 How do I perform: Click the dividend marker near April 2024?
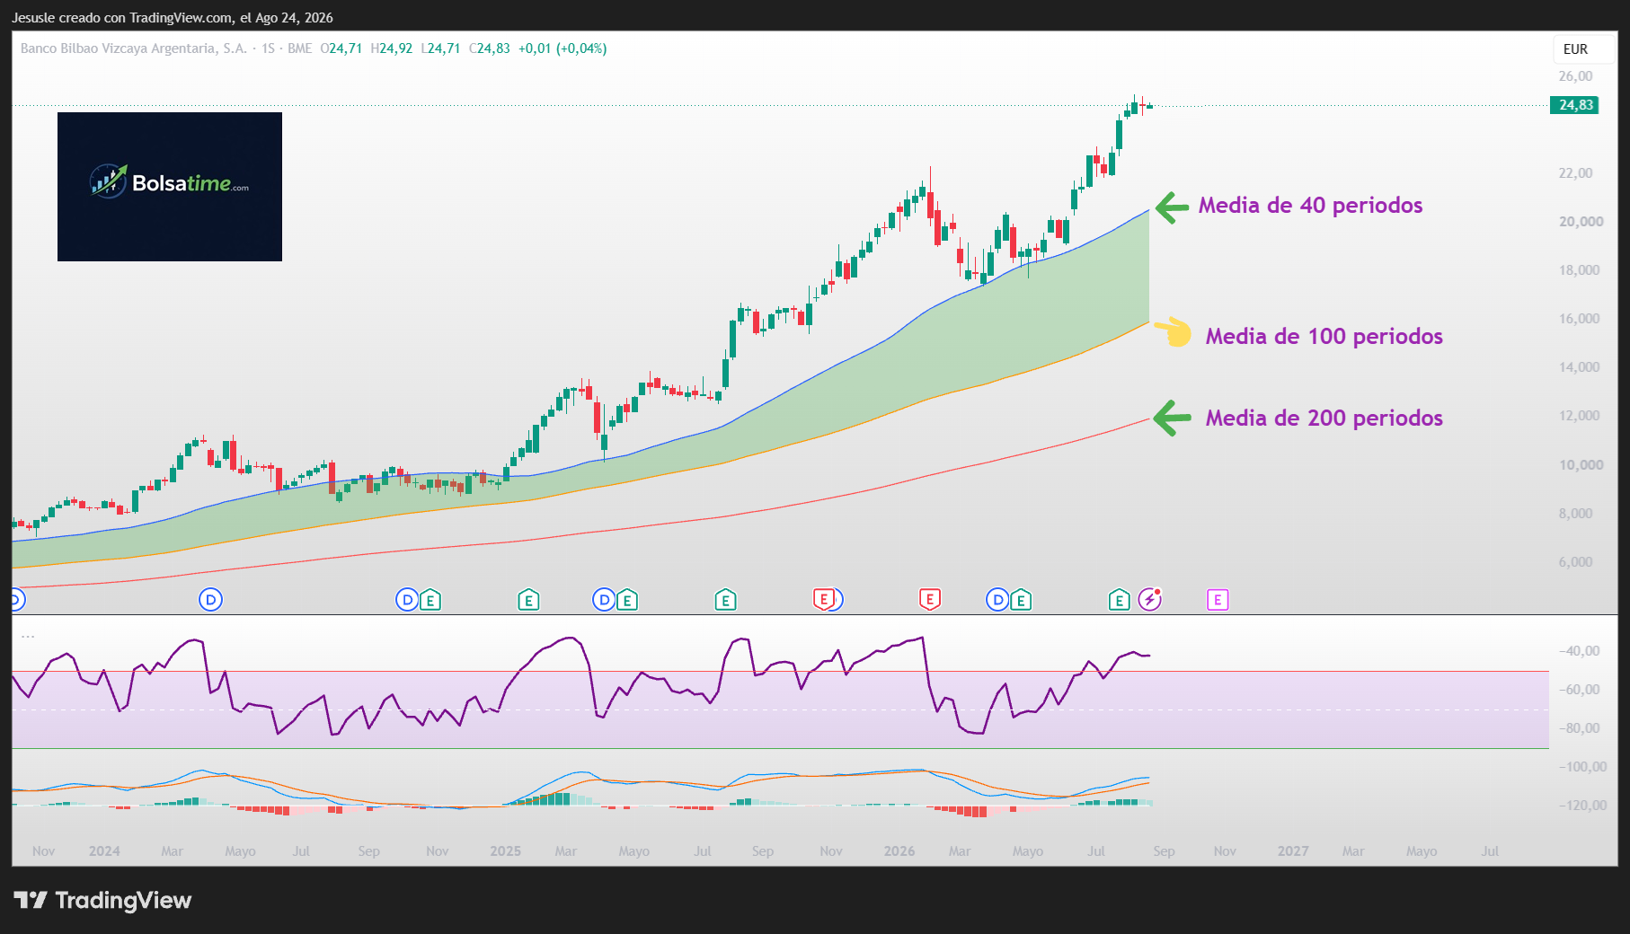(210, 600)
